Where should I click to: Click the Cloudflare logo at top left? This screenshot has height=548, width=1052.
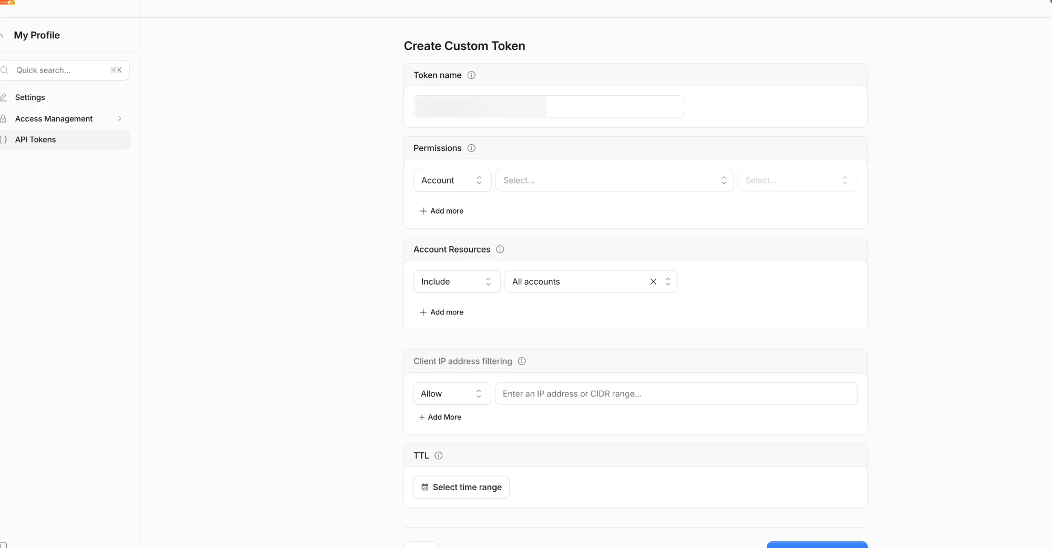point(7,2)
